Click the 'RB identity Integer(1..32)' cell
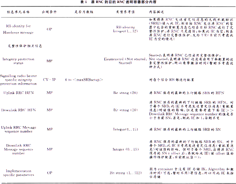The image size is (236, 184). [x=125, y=29]
